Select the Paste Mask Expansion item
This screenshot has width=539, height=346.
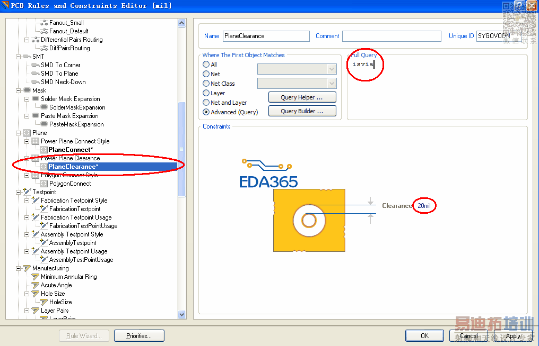coord(69,116)
